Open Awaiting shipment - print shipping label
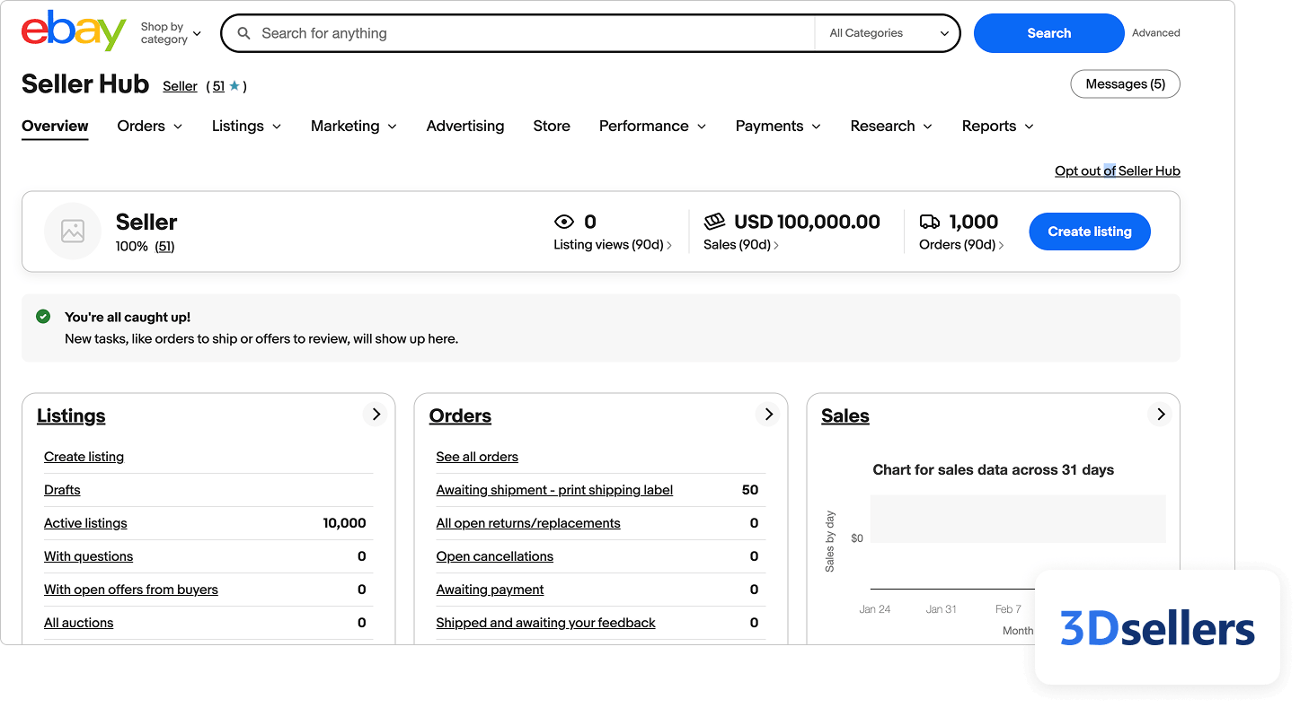The width and height of the screenshot is (1300, 708). pos(554,490)
